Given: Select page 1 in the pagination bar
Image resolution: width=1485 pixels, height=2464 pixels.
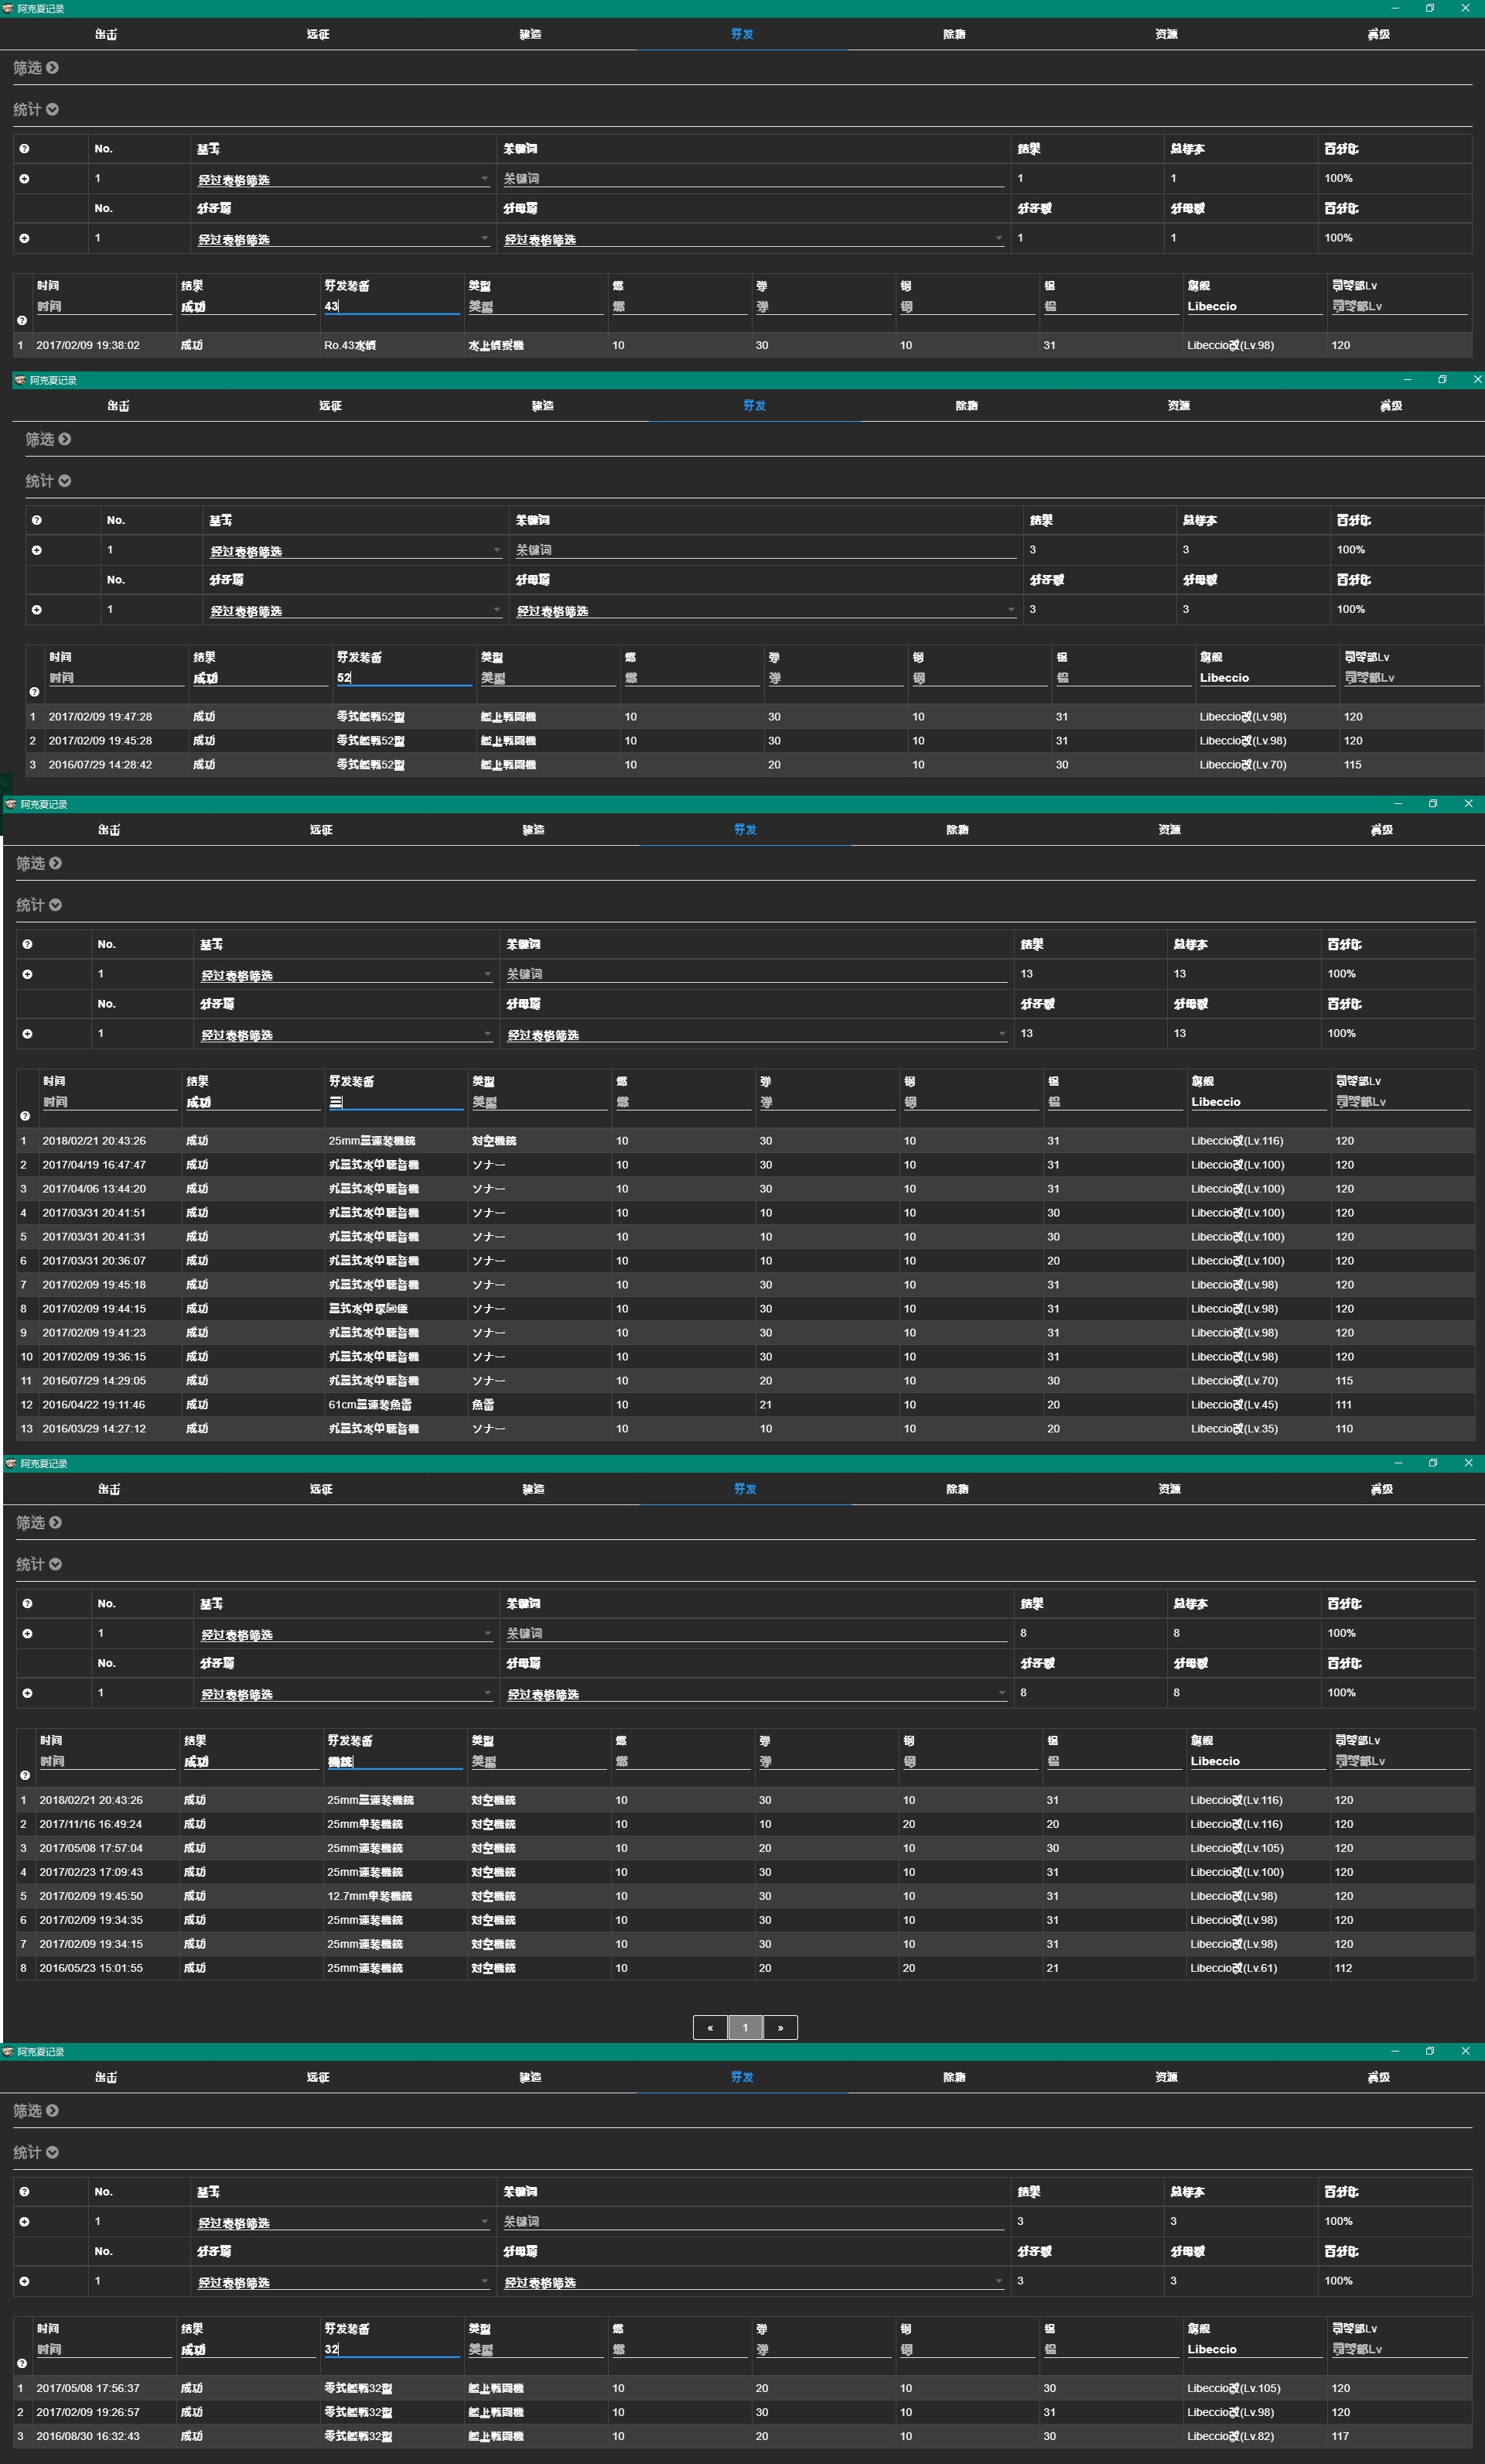Looking at the screenshot, I should pyautogui.click(x=745, y=2027).
